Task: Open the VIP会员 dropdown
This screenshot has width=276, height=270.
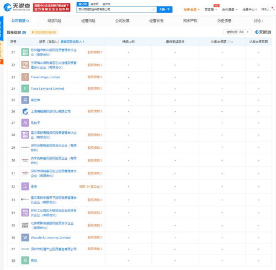Action: click(192, 9)
